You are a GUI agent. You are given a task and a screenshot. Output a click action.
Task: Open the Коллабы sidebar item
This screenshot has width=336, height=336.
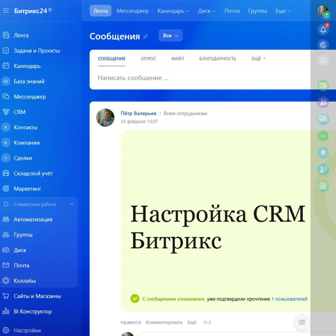(26, 281)
